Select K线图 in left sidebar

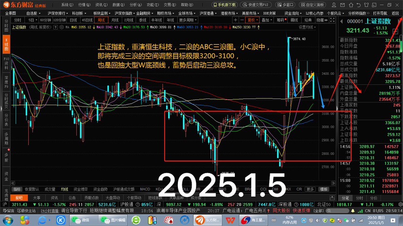(6, 44)
